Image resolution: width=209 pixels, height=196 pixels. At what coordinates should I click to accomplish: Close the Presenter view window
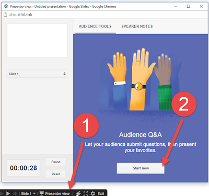point(201,6)
